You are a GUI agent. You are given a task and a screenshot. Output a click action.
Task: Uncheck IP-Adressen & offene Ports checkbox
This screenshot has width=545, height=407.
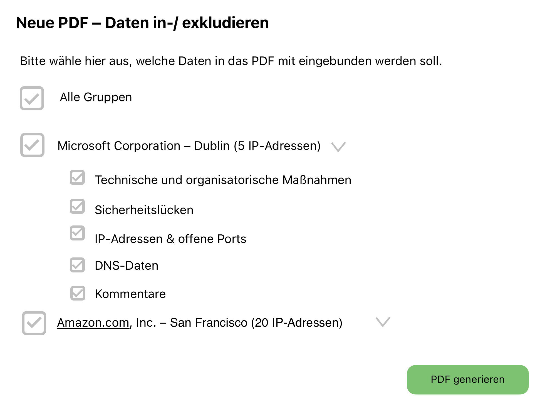point(77,233)
